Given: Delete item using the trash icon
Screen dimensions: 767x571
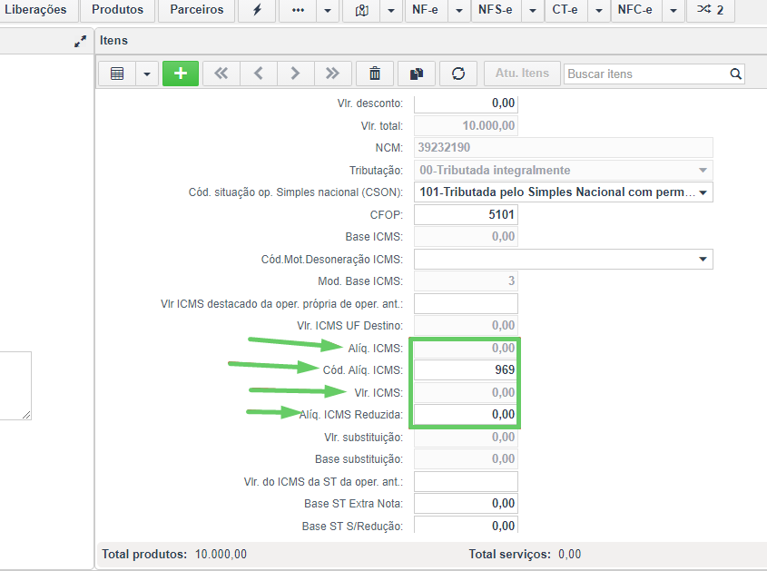Looking at the screenshot, I should [x=375, y=74].
